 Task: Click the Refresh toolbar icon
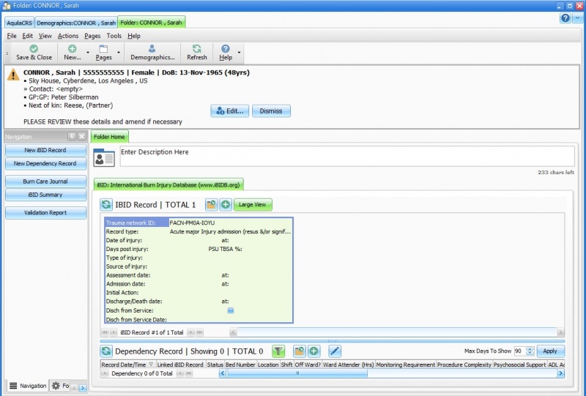pyautogui.click(x=196, y=53)
